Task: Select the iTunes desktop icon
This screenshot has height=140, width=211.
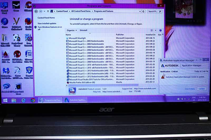Action: click(x=4, y=23)
